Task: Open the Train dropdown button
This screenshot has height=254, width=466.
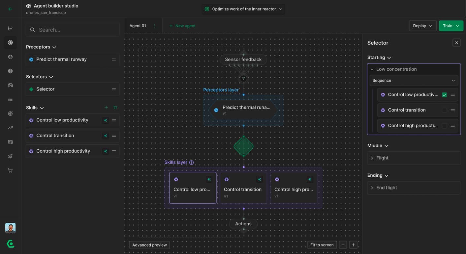Action: pos(451,26)
